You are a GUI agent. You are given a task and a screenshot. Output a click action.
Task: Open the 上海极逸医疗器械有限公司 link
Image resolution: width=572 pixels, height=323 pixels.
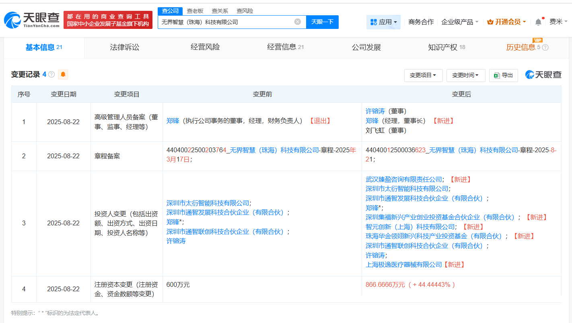click(x=404, y=264)
